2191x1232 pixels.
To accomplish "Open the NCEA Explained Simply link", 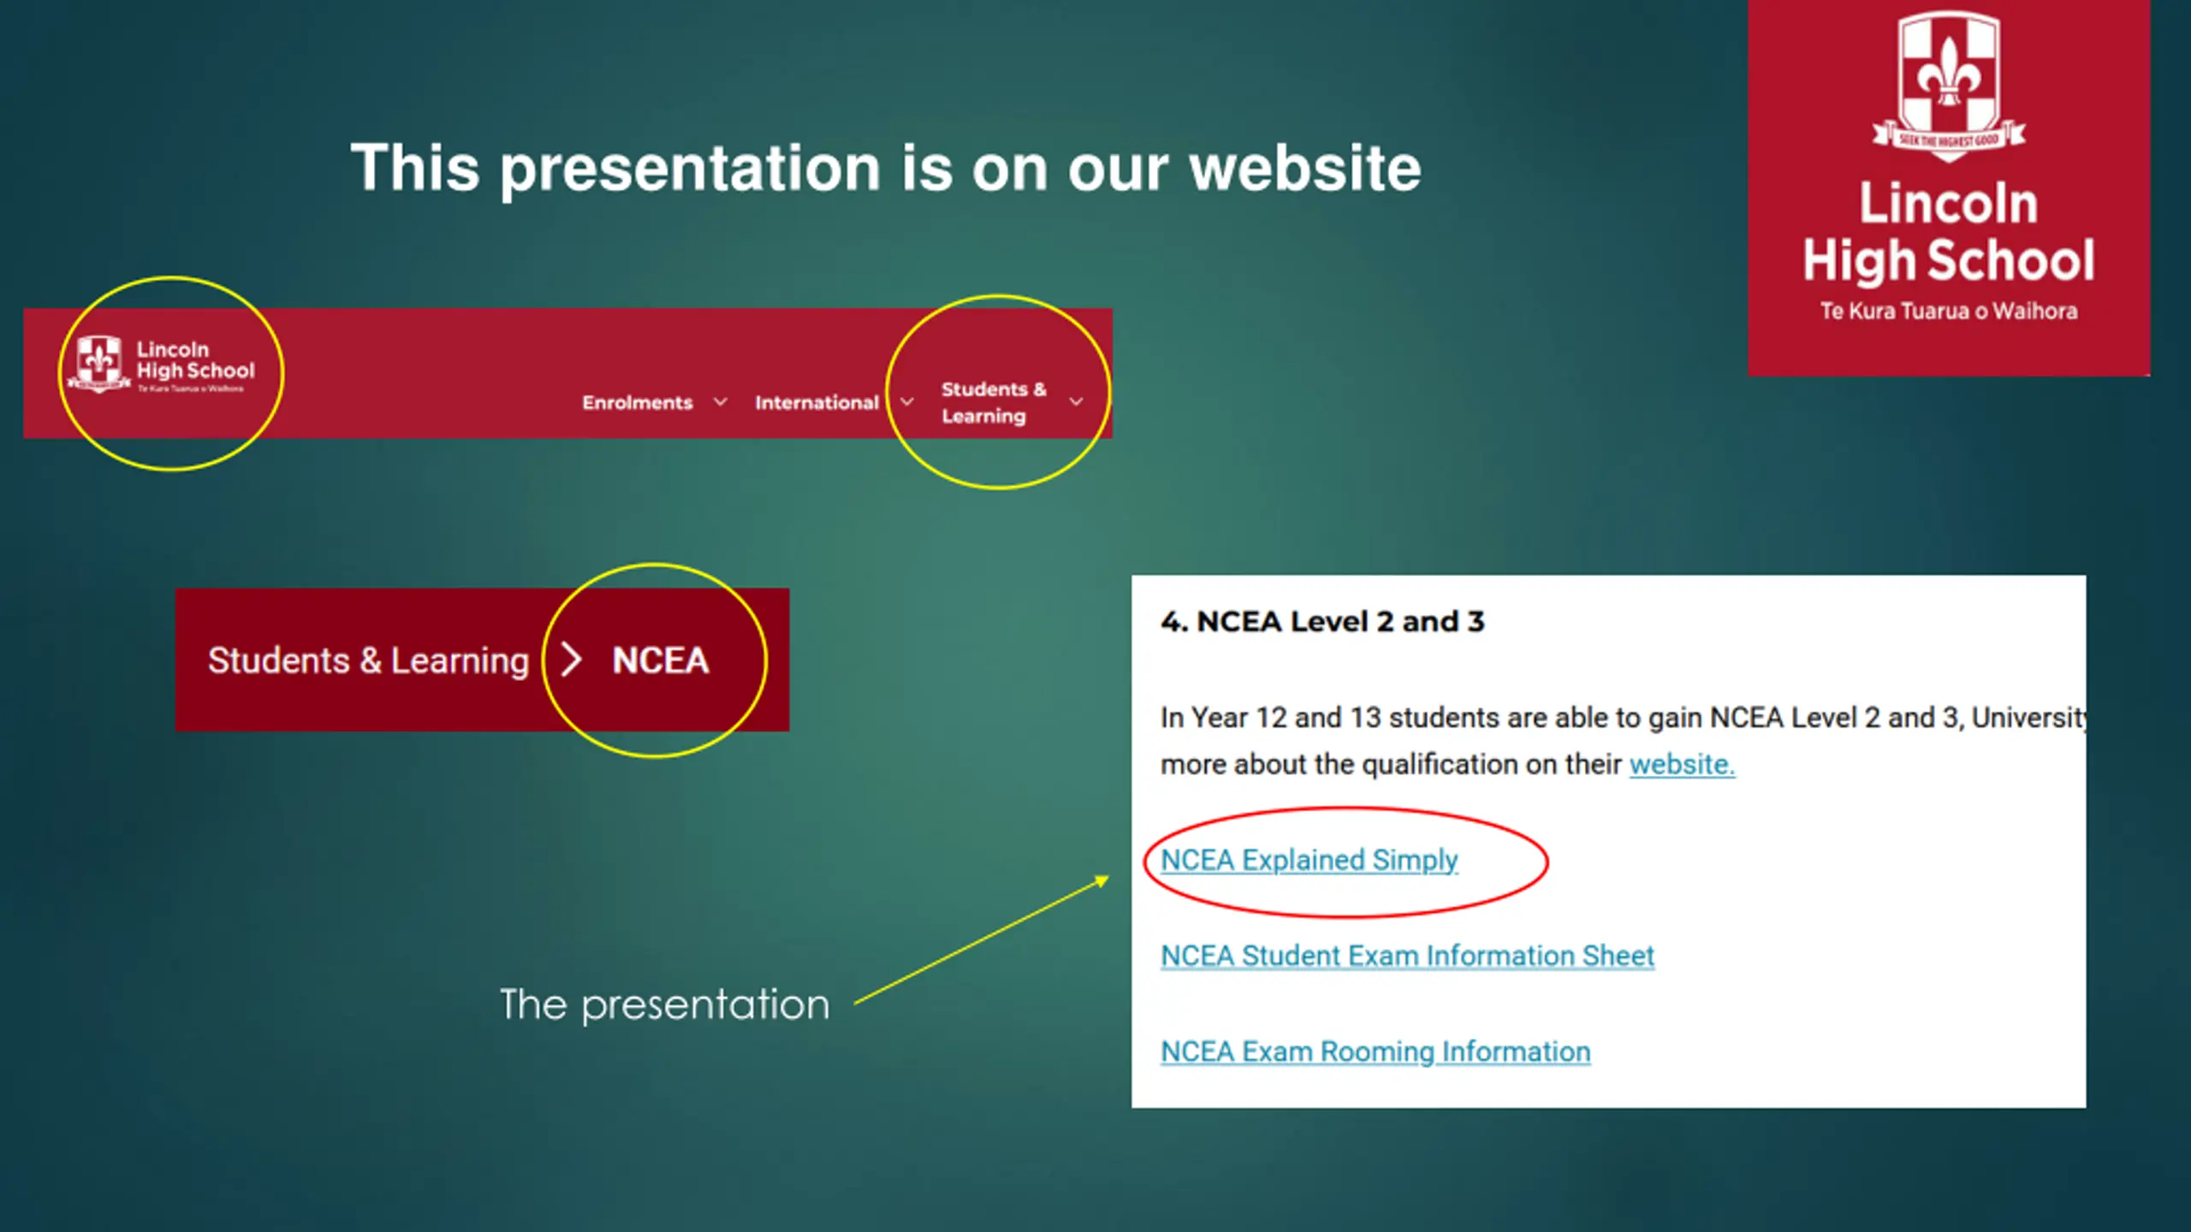I will pyautogui.click(x=1309, y=861).
